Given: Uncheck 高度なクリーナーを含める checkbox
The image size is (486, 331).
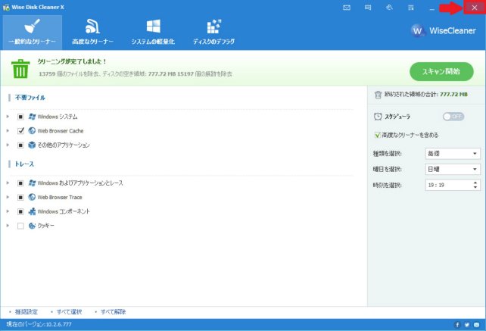Looking at the screenshot, I should click(377, 135).
